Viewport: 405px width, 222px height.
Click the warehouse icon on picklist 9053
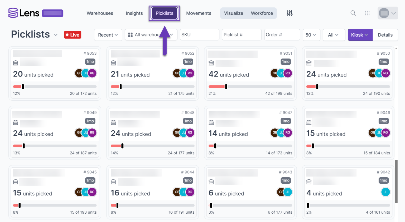16,63
